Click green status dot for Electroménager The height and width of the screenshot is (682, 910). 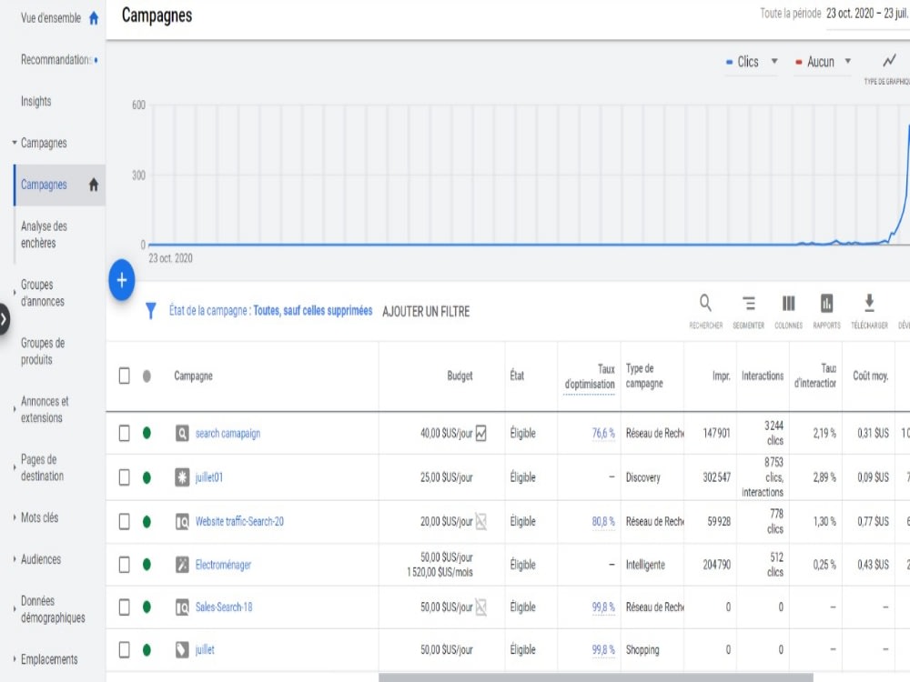coord(147,565)
